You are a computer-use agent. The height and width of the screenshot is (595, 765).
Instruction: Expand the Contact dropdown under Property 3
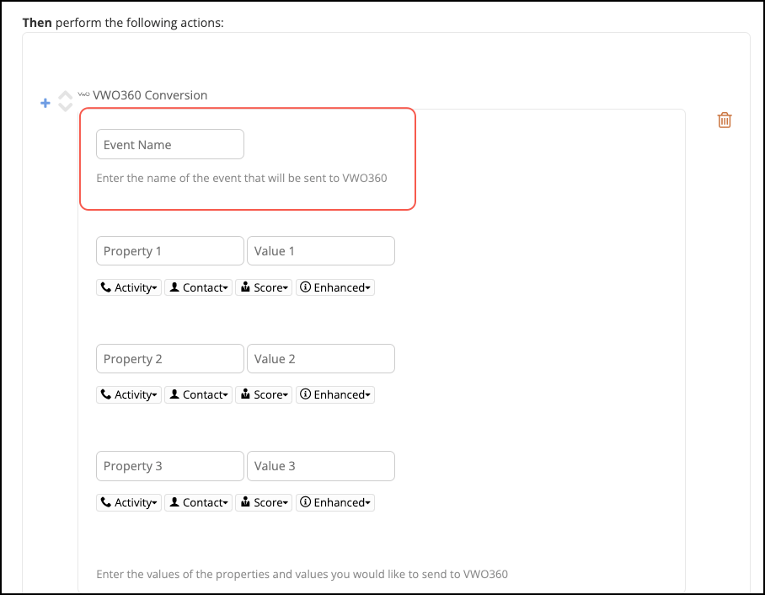pos(198,502)
